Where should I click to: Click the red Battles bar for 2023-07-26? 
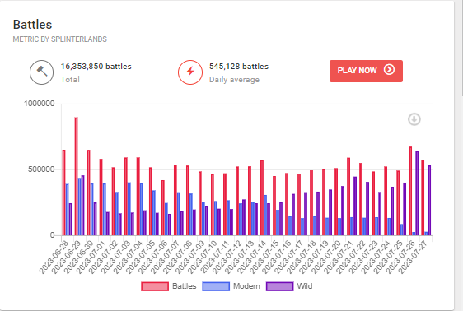410,191
